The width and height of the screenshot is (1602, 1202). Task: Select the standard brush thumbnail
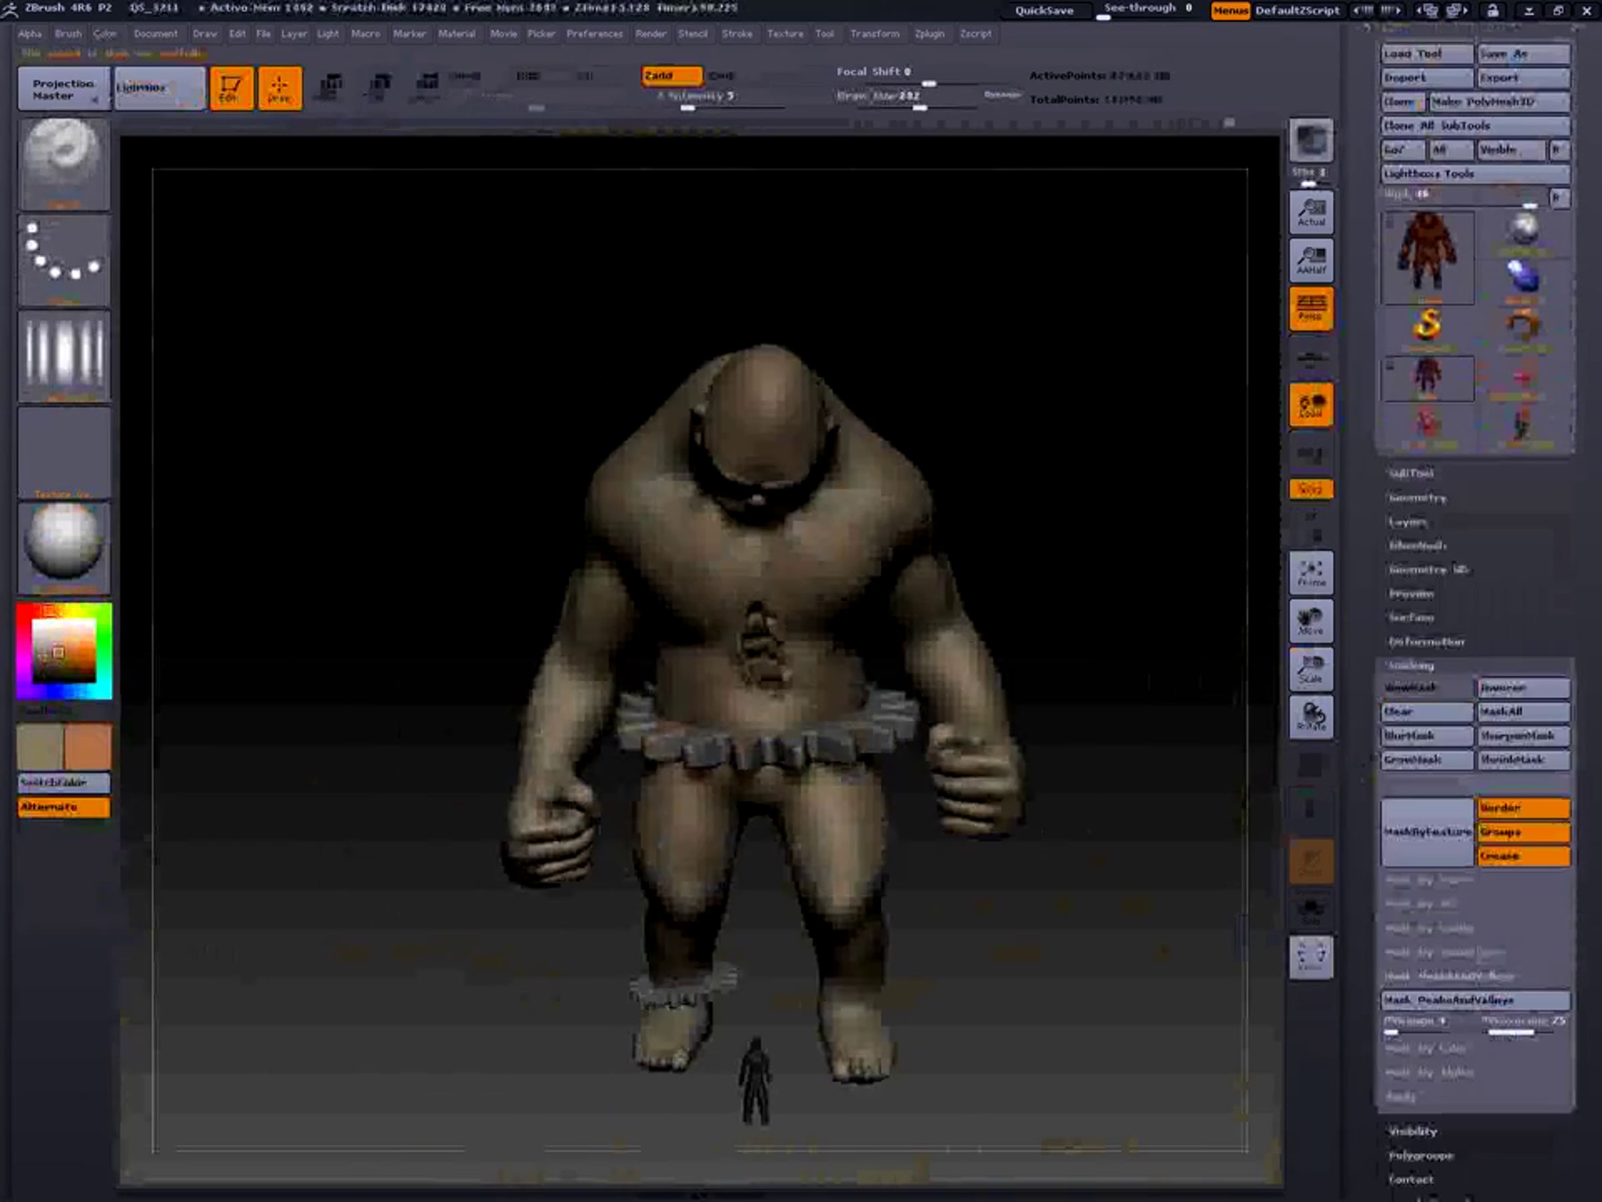point(63,164)
